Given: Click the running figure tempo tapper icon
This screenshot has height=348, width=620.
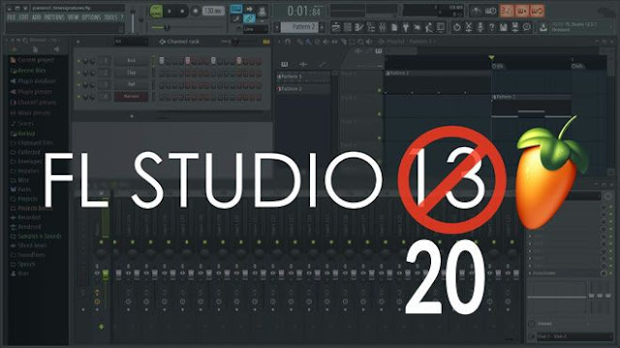Looking at the screenshot, I should (429, 27).
